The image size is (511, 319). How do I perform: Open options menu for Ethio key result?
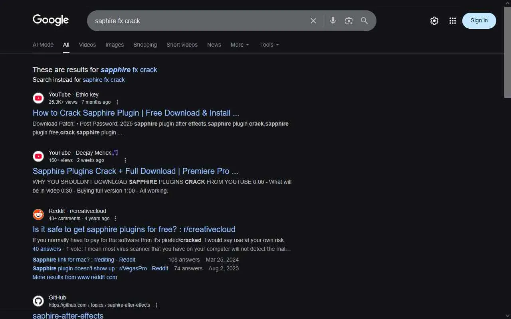click(x=117, y=102)
